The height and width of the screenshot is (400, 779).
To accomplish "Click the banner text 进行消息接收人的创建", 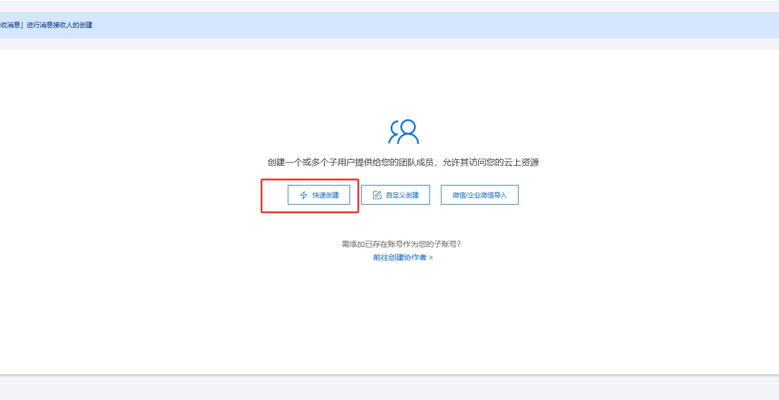I will [x=59, y=25].
